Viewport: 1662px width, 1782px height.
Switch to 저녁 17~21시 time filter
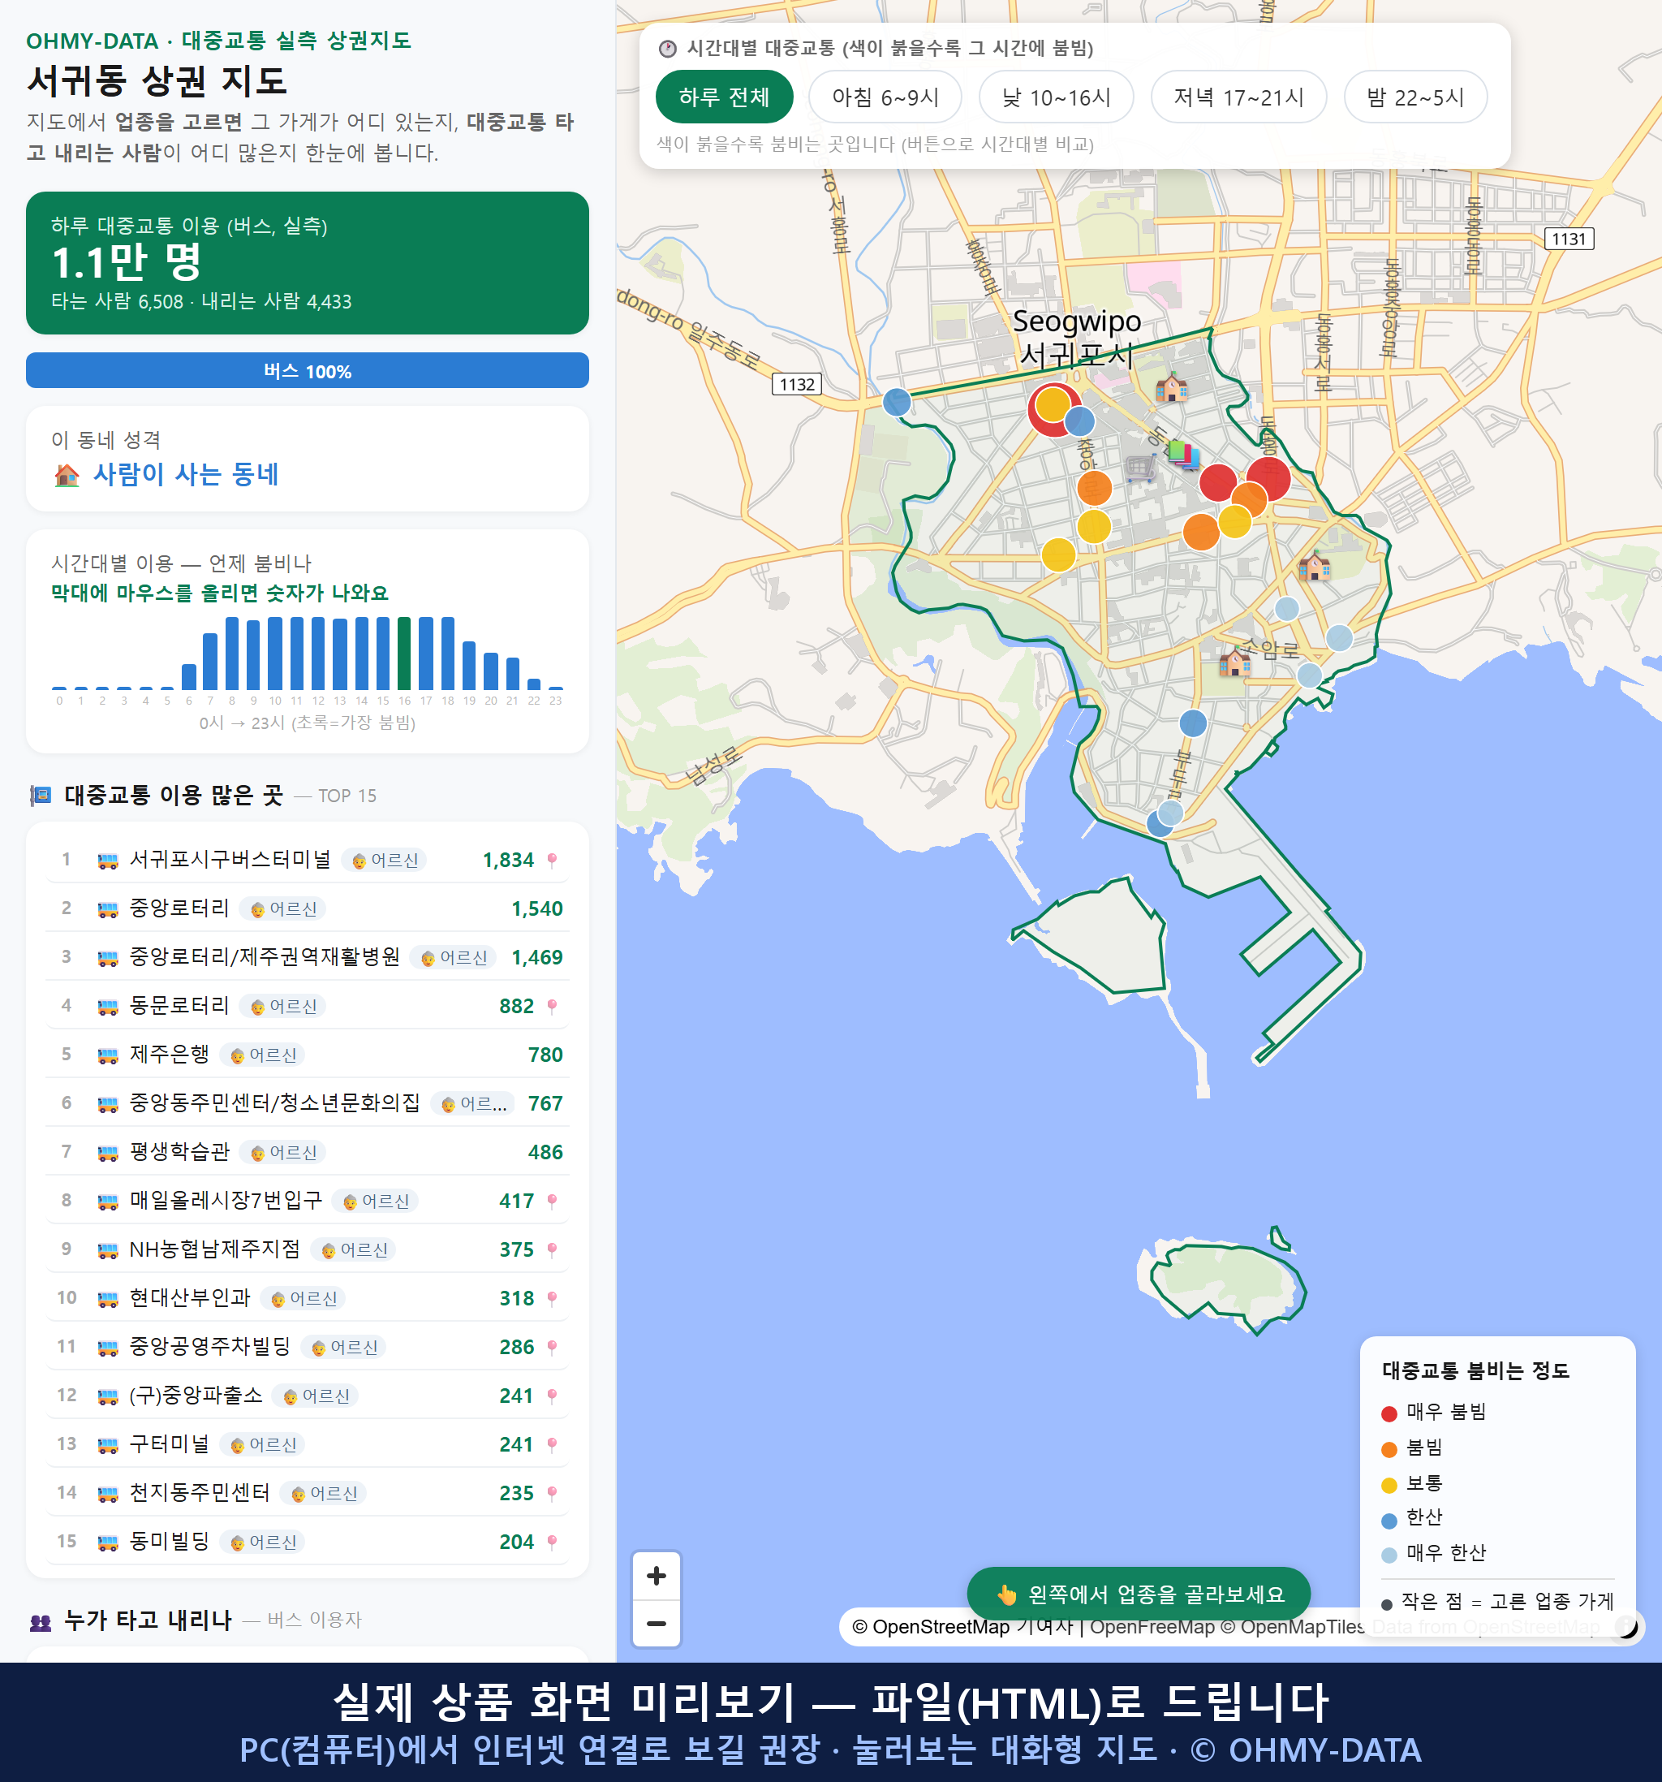coord(1238,97)
